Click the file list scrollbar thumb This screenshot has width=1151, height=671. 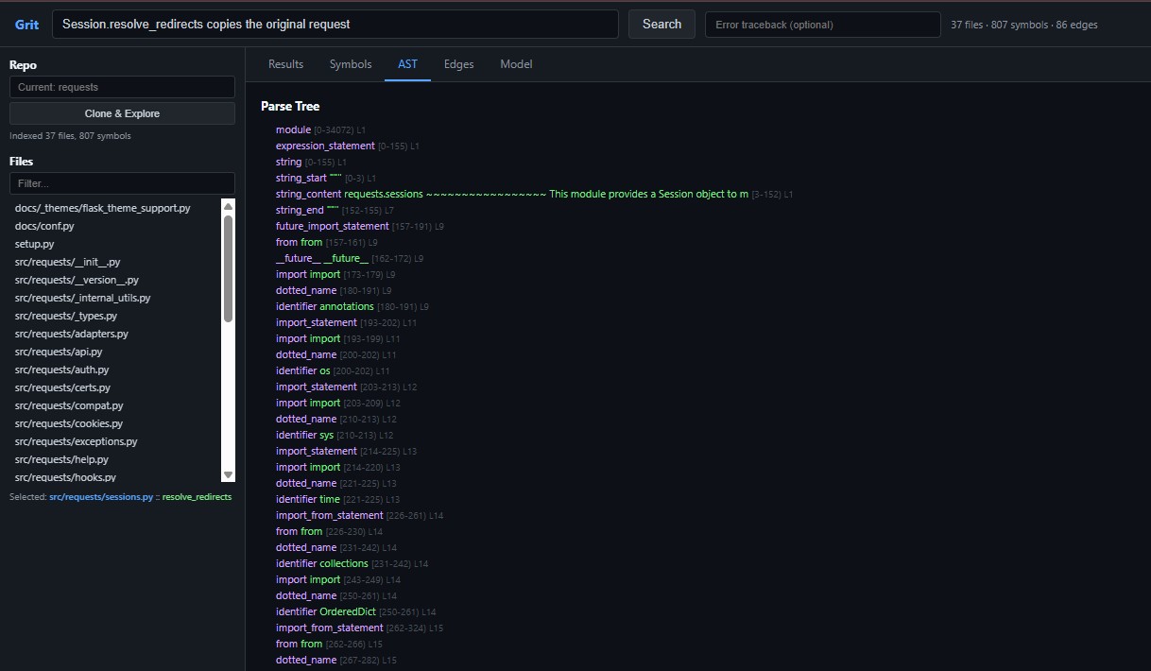[x=228, y=268]
